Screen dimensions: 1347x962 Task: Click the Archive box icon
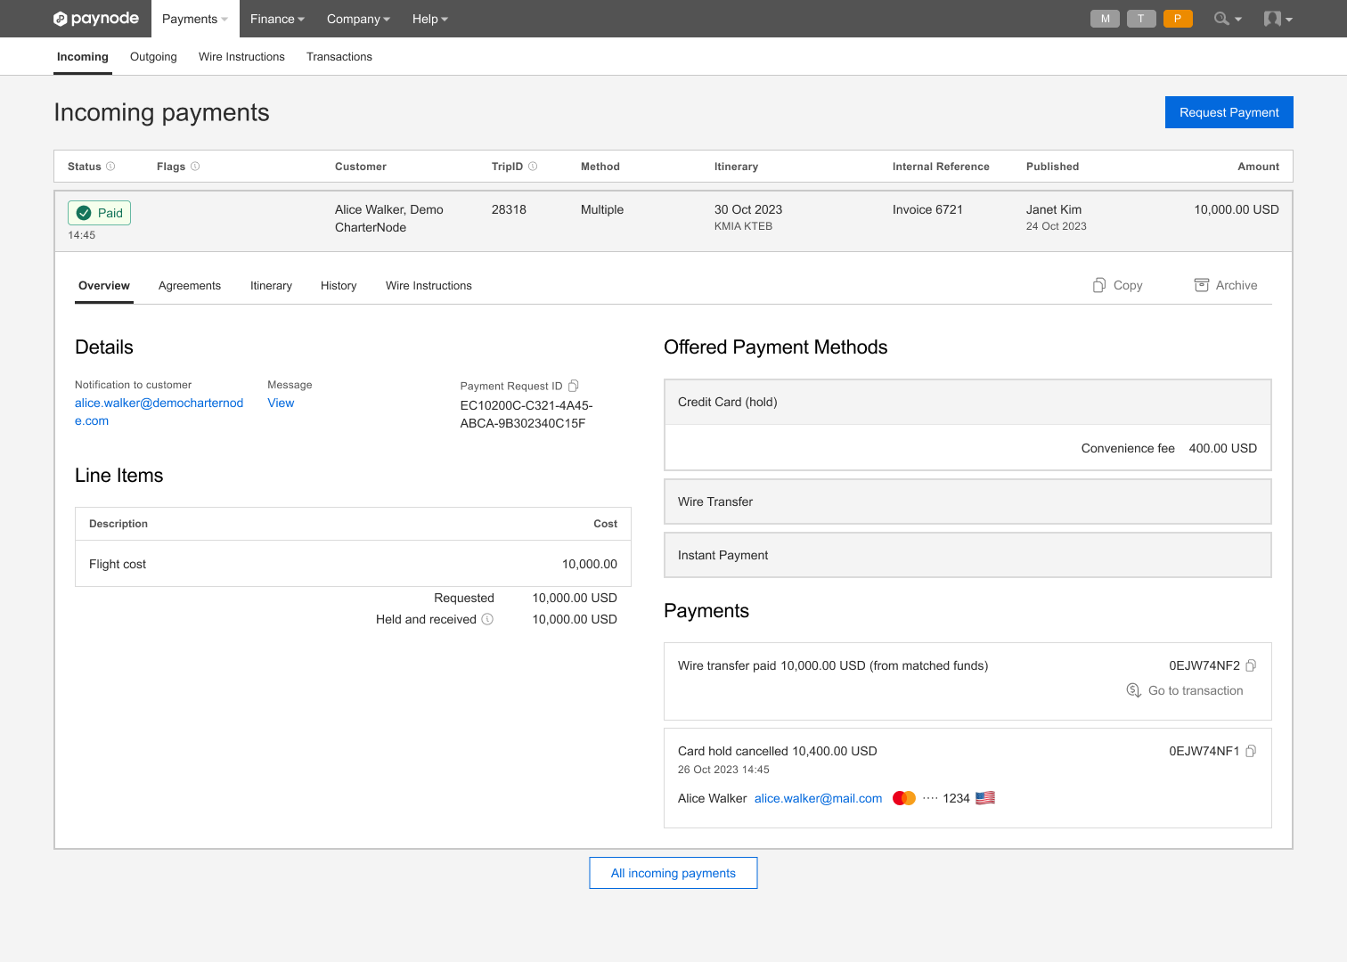pos(1202,285)
